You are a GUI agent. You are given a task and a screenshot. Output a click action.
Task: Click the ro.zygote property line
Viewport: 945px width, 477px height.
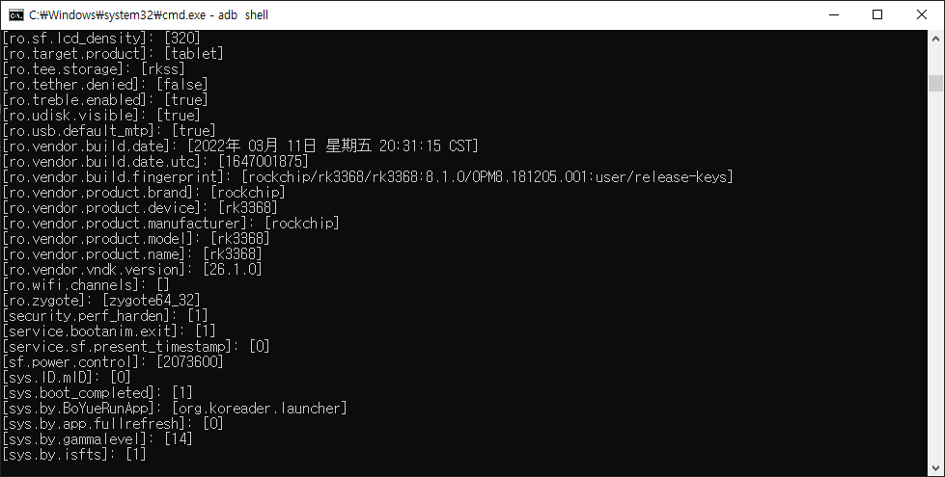[x=101, y=300]
